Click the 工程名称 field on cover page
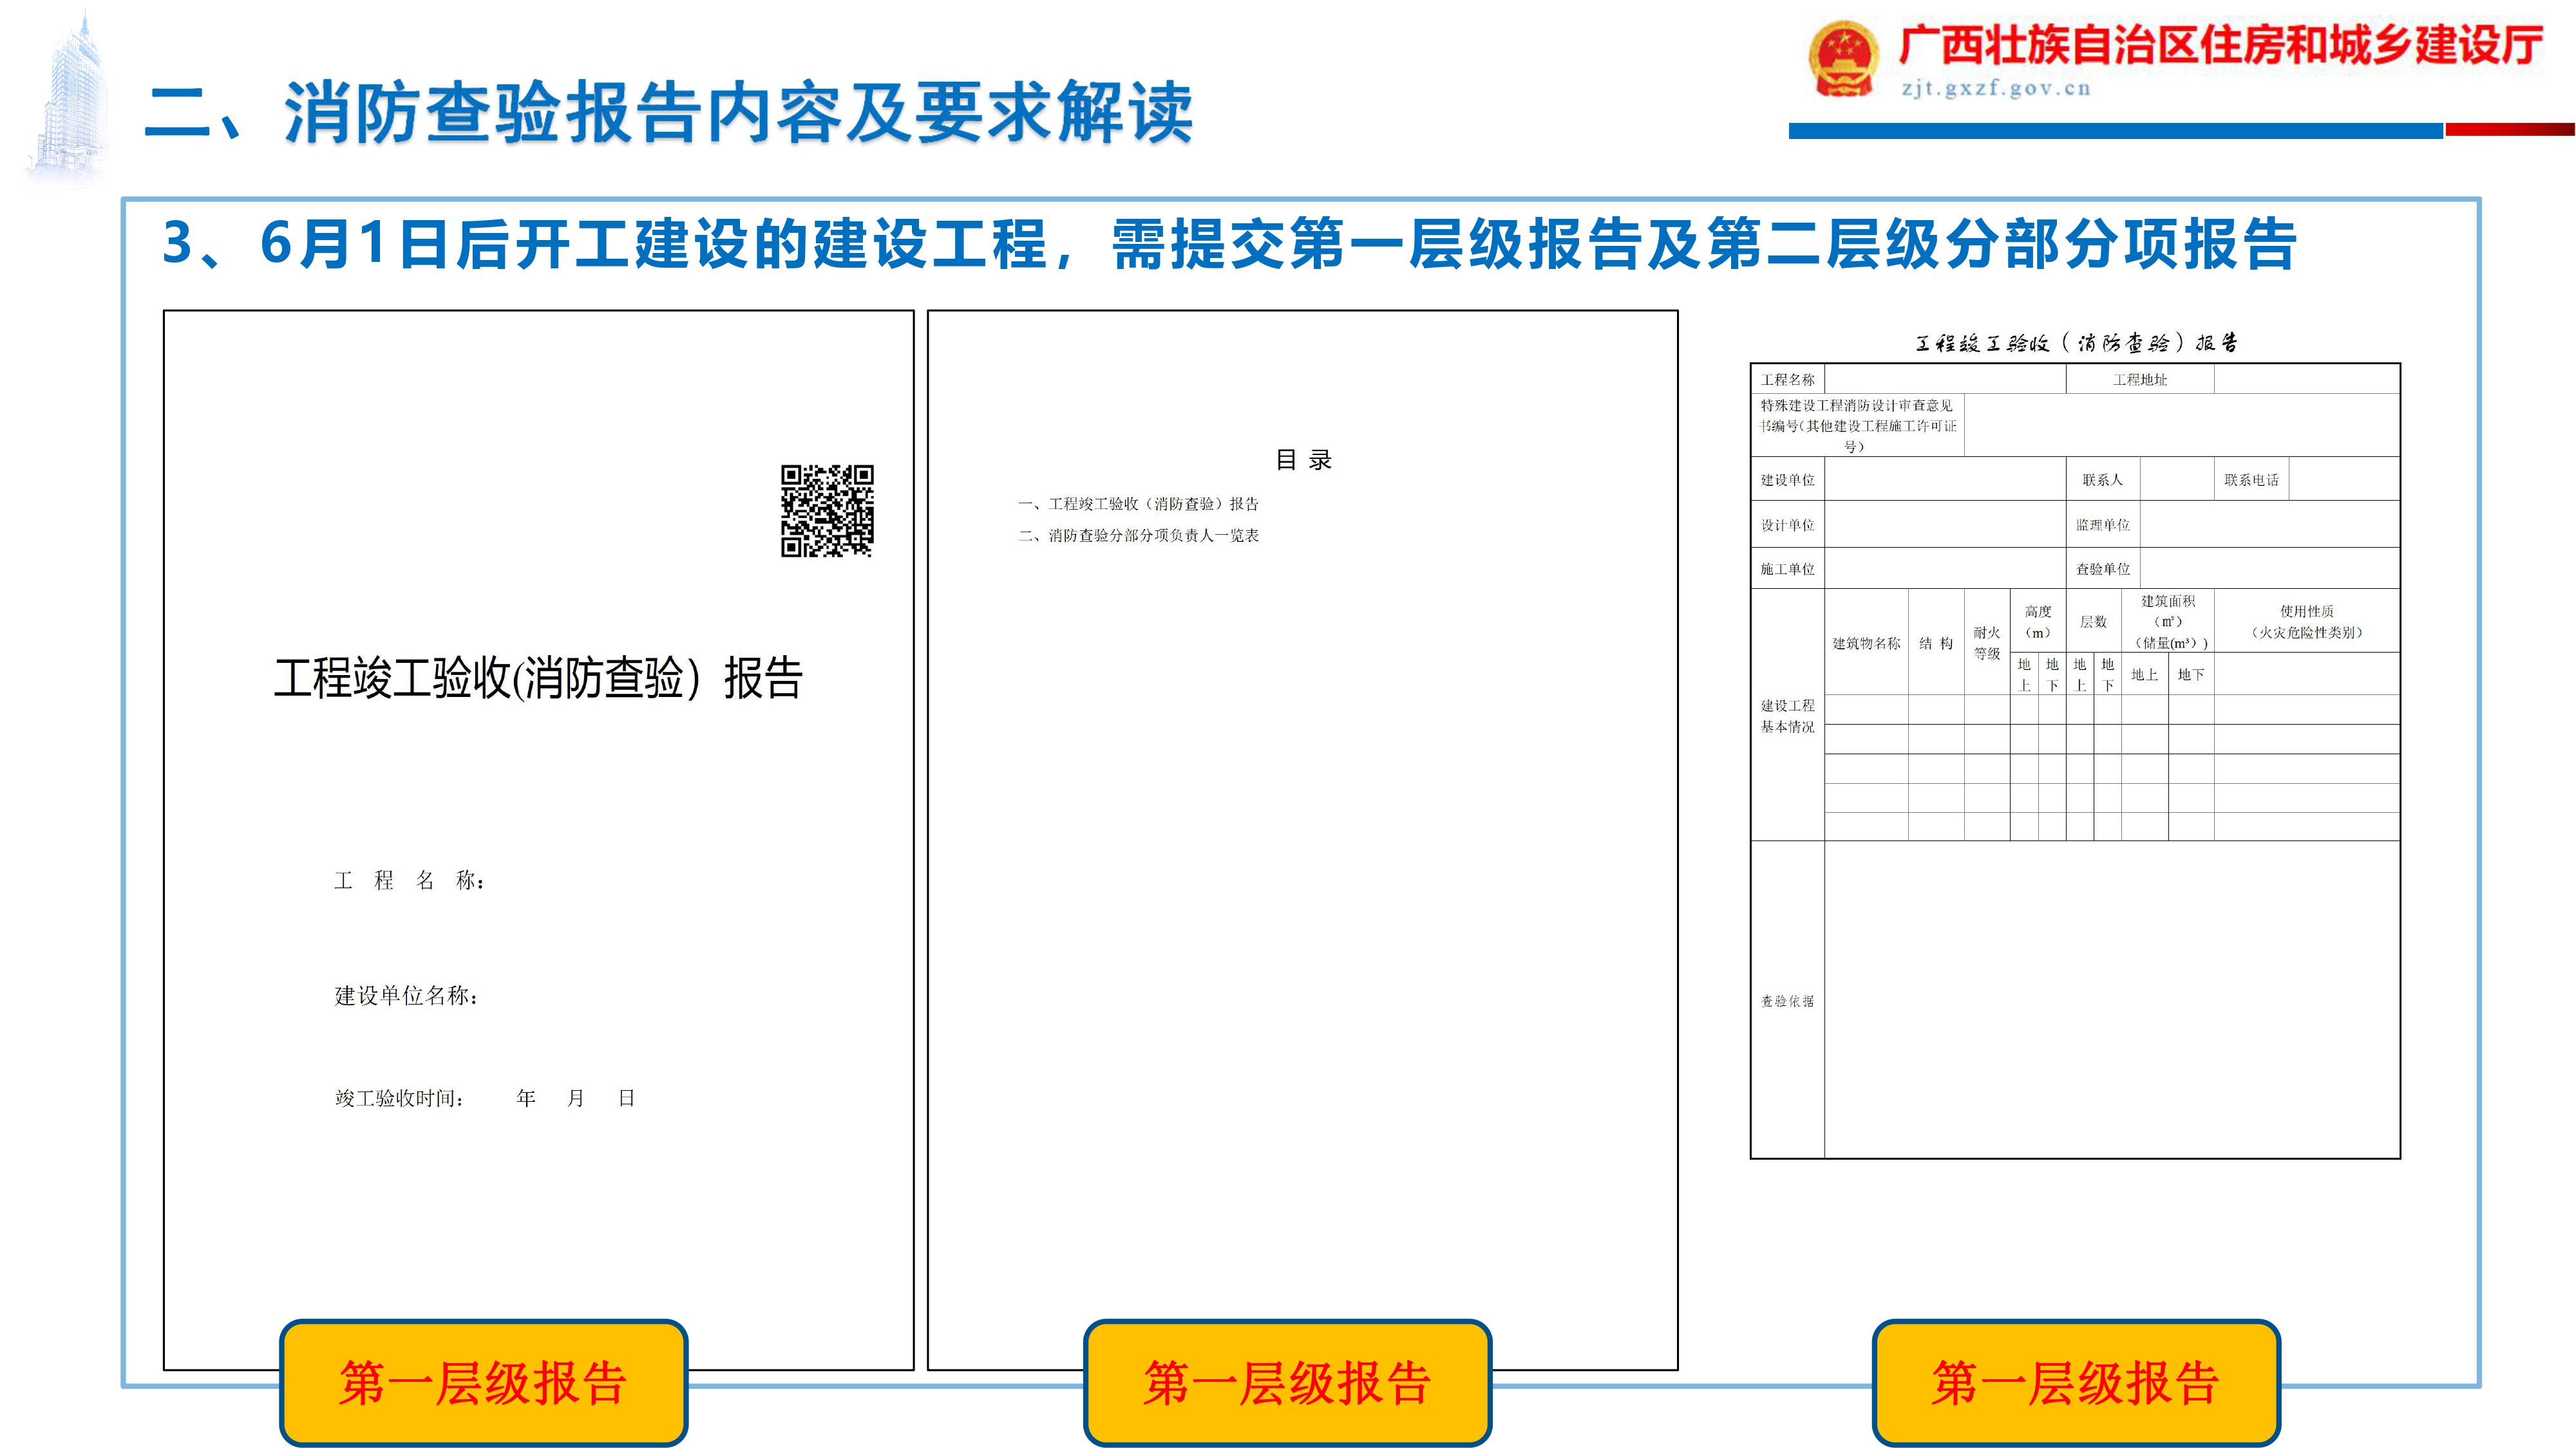Image resolution: width=2576 pixels, height=1448 pixels. click(x=410, y=880)
